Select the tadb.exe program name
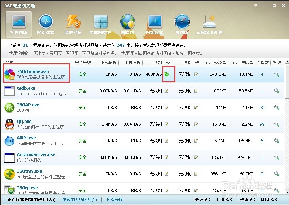 (x=26, y=88)
